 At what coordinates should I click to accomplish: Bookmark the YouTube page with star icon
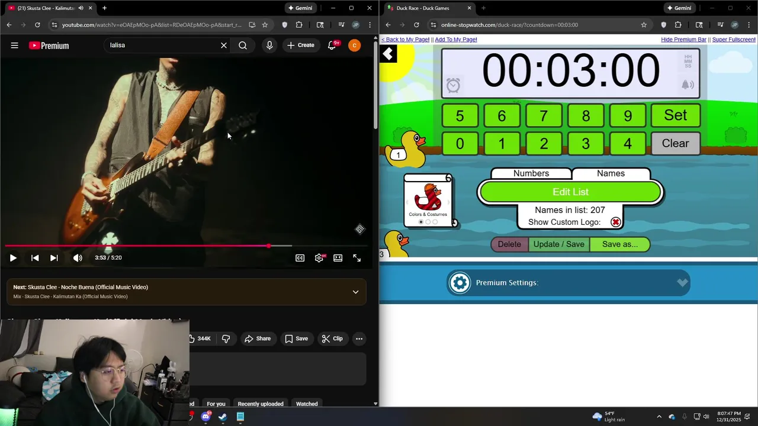[265, 25]
